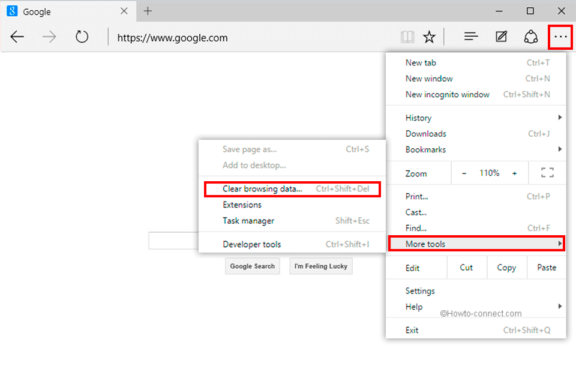Expand the History submenu arrow

click(560, 117)
